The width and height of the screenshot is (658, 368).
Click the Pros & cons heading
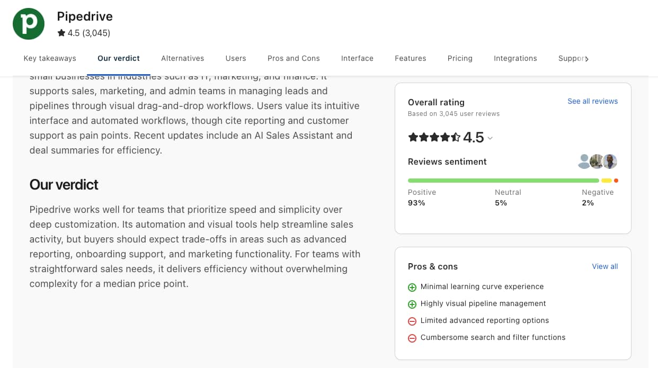[433, 266]
